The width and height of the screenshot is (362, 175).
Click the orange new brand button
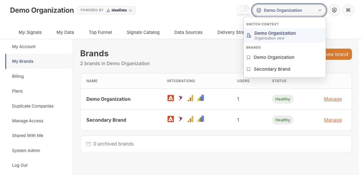[338, 54]
